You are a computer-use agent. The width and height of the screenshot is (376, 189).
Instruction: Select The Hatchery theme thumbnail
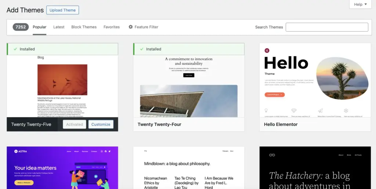(x=315, y=168)
